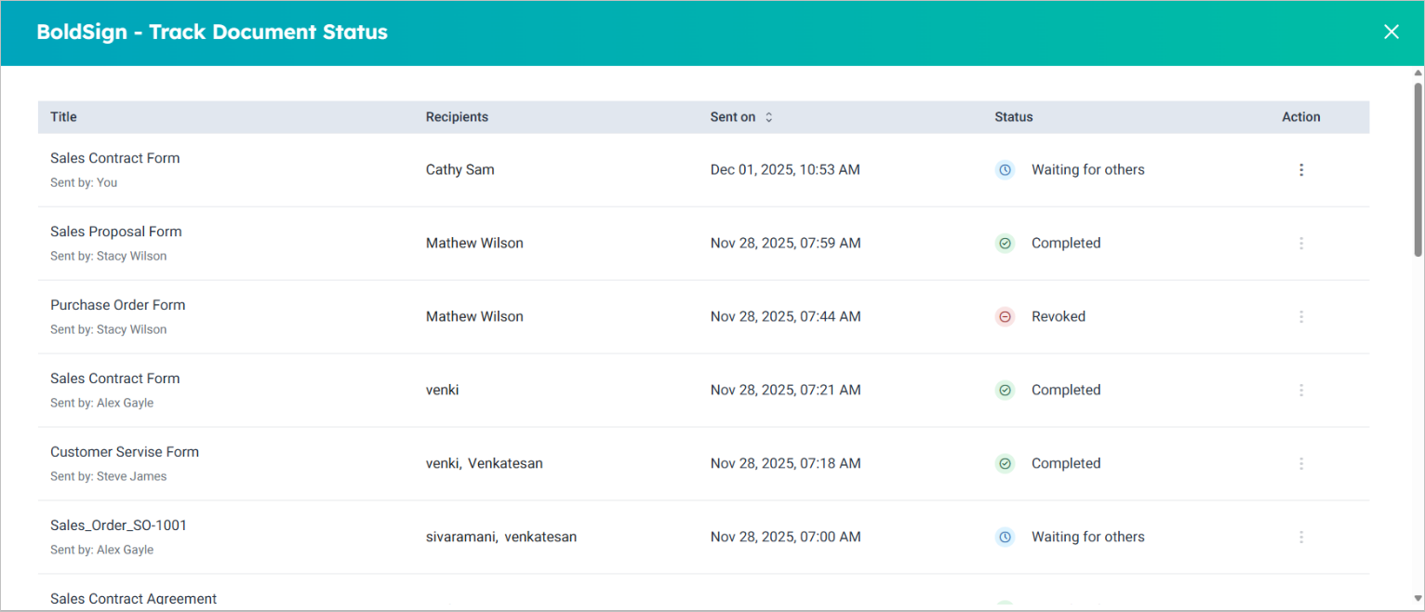
Task: Click Sent by: Steve James text
Action: click(109, 476)
